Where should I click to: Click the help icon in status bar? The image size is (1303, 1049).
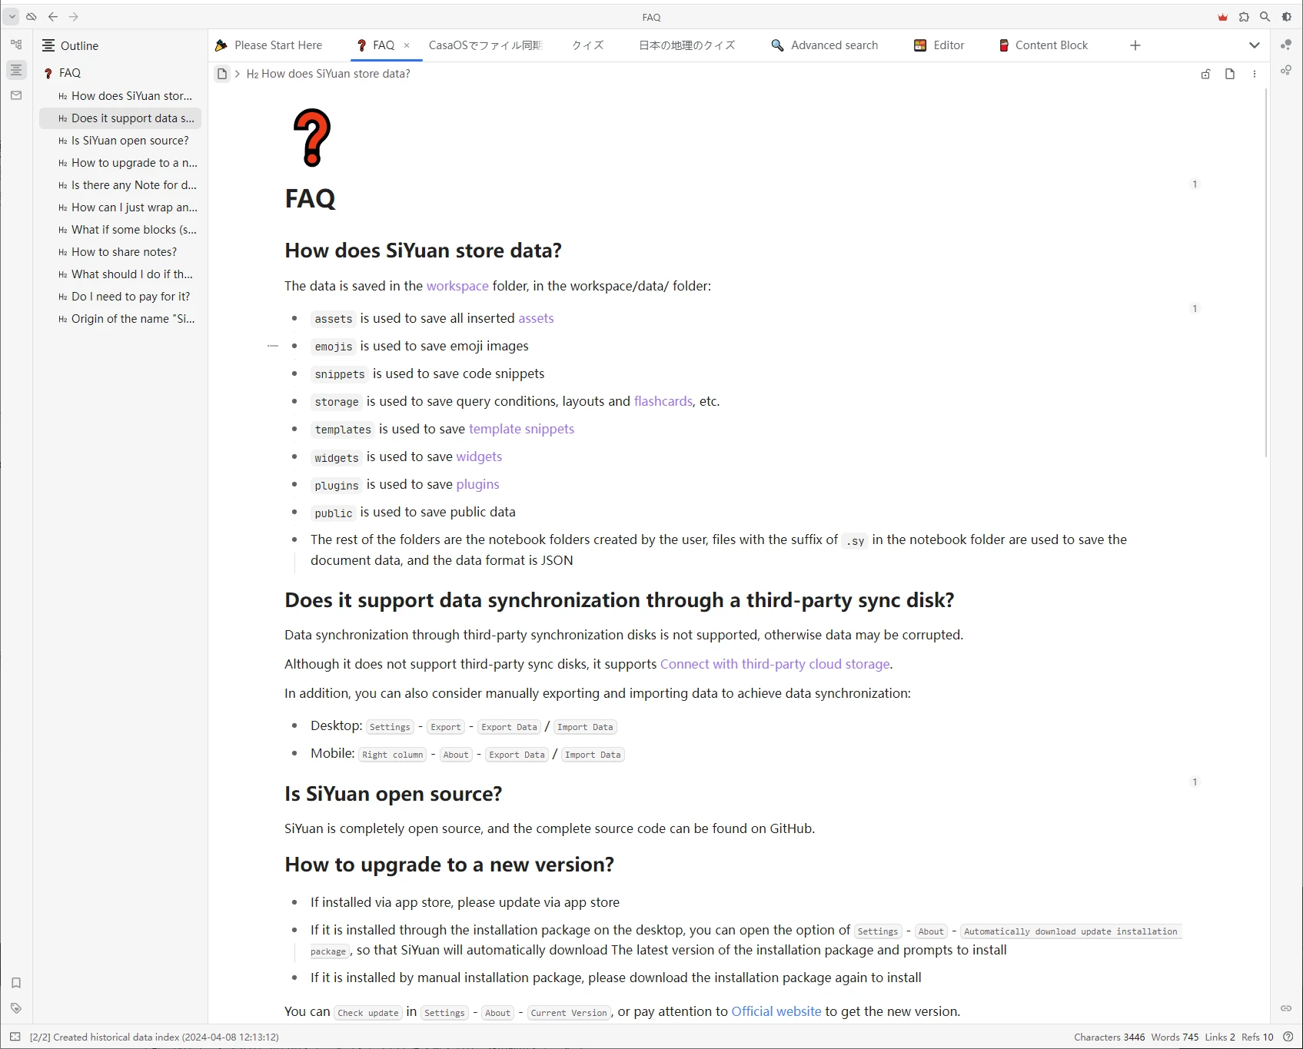click(x=1288, y=1037)
